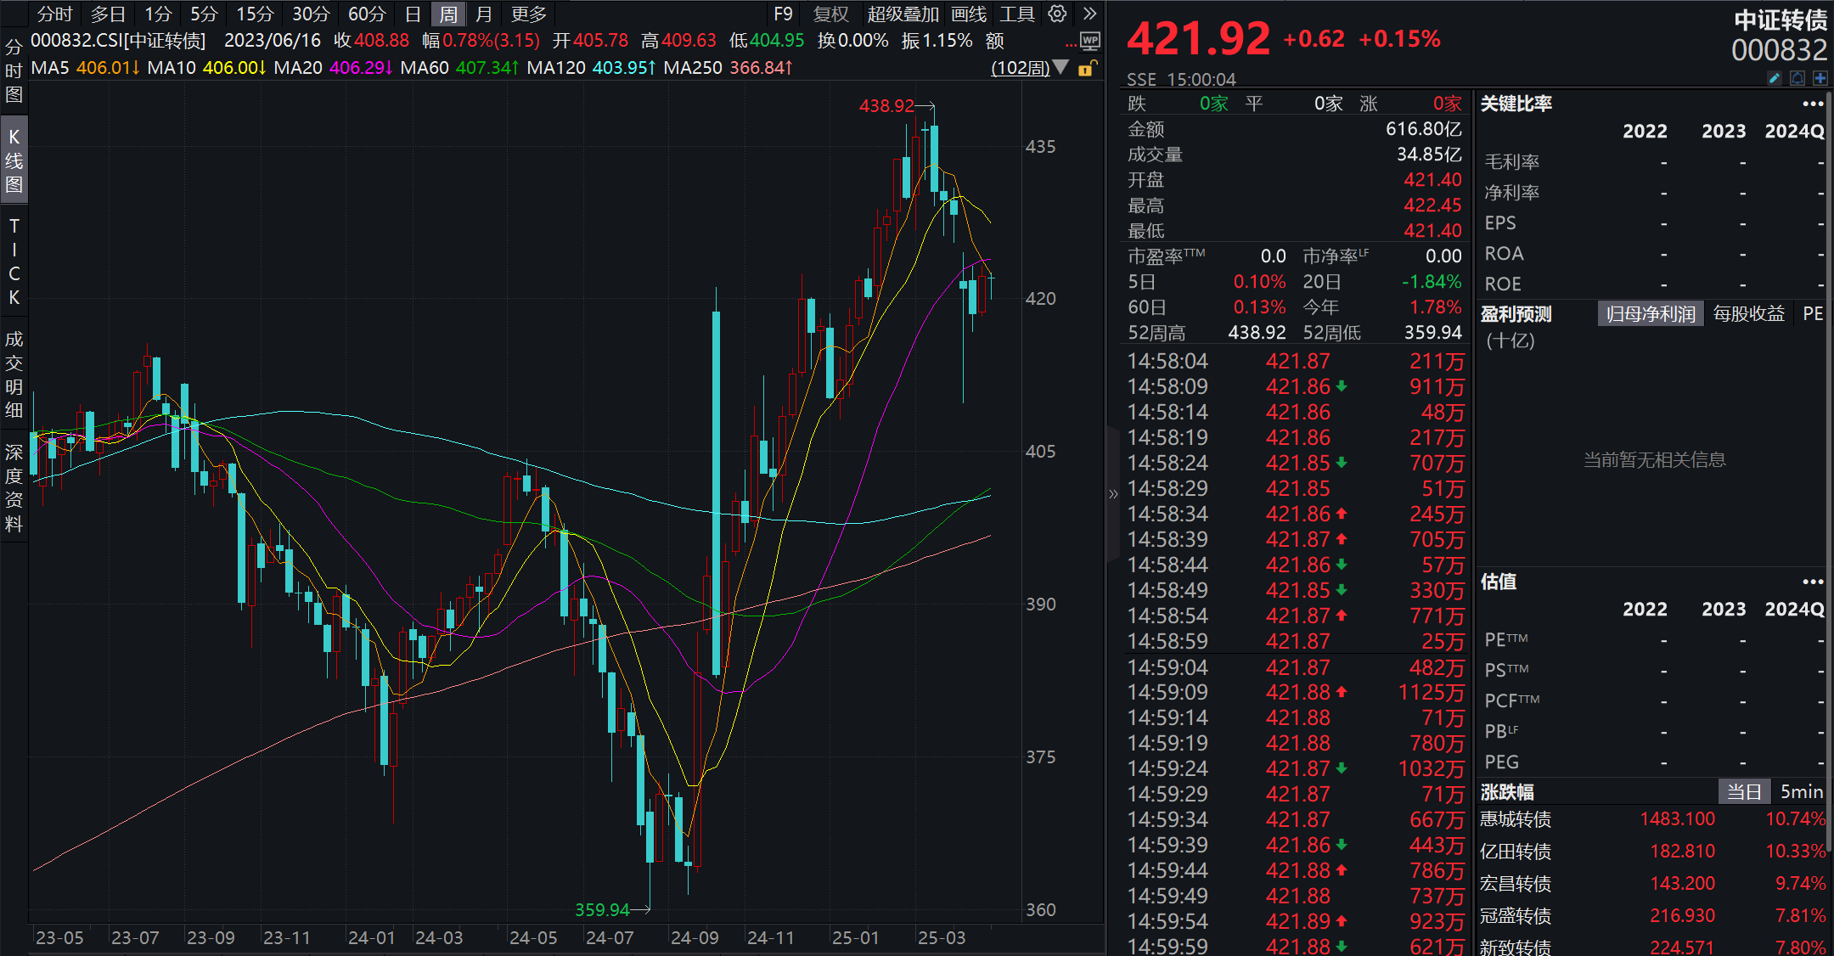Screen dimensions: 1834x956
Task: Open 成交明细 sidebar tab
Action: (x=14, y=374)
